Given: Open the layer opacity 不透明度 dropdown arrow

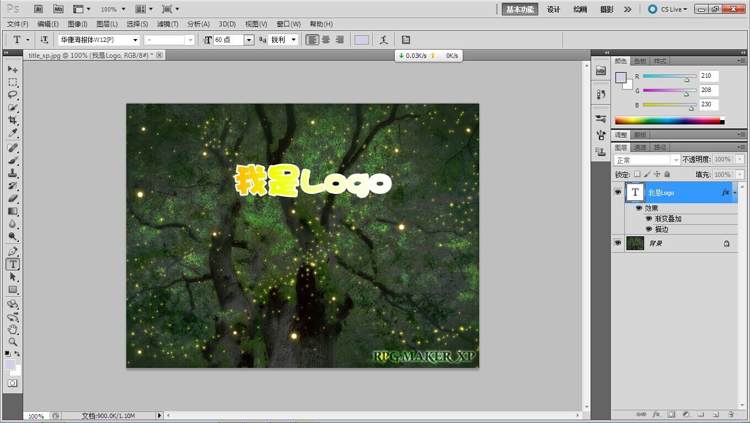Looking at the screenshot, I should tap(740, 159).
